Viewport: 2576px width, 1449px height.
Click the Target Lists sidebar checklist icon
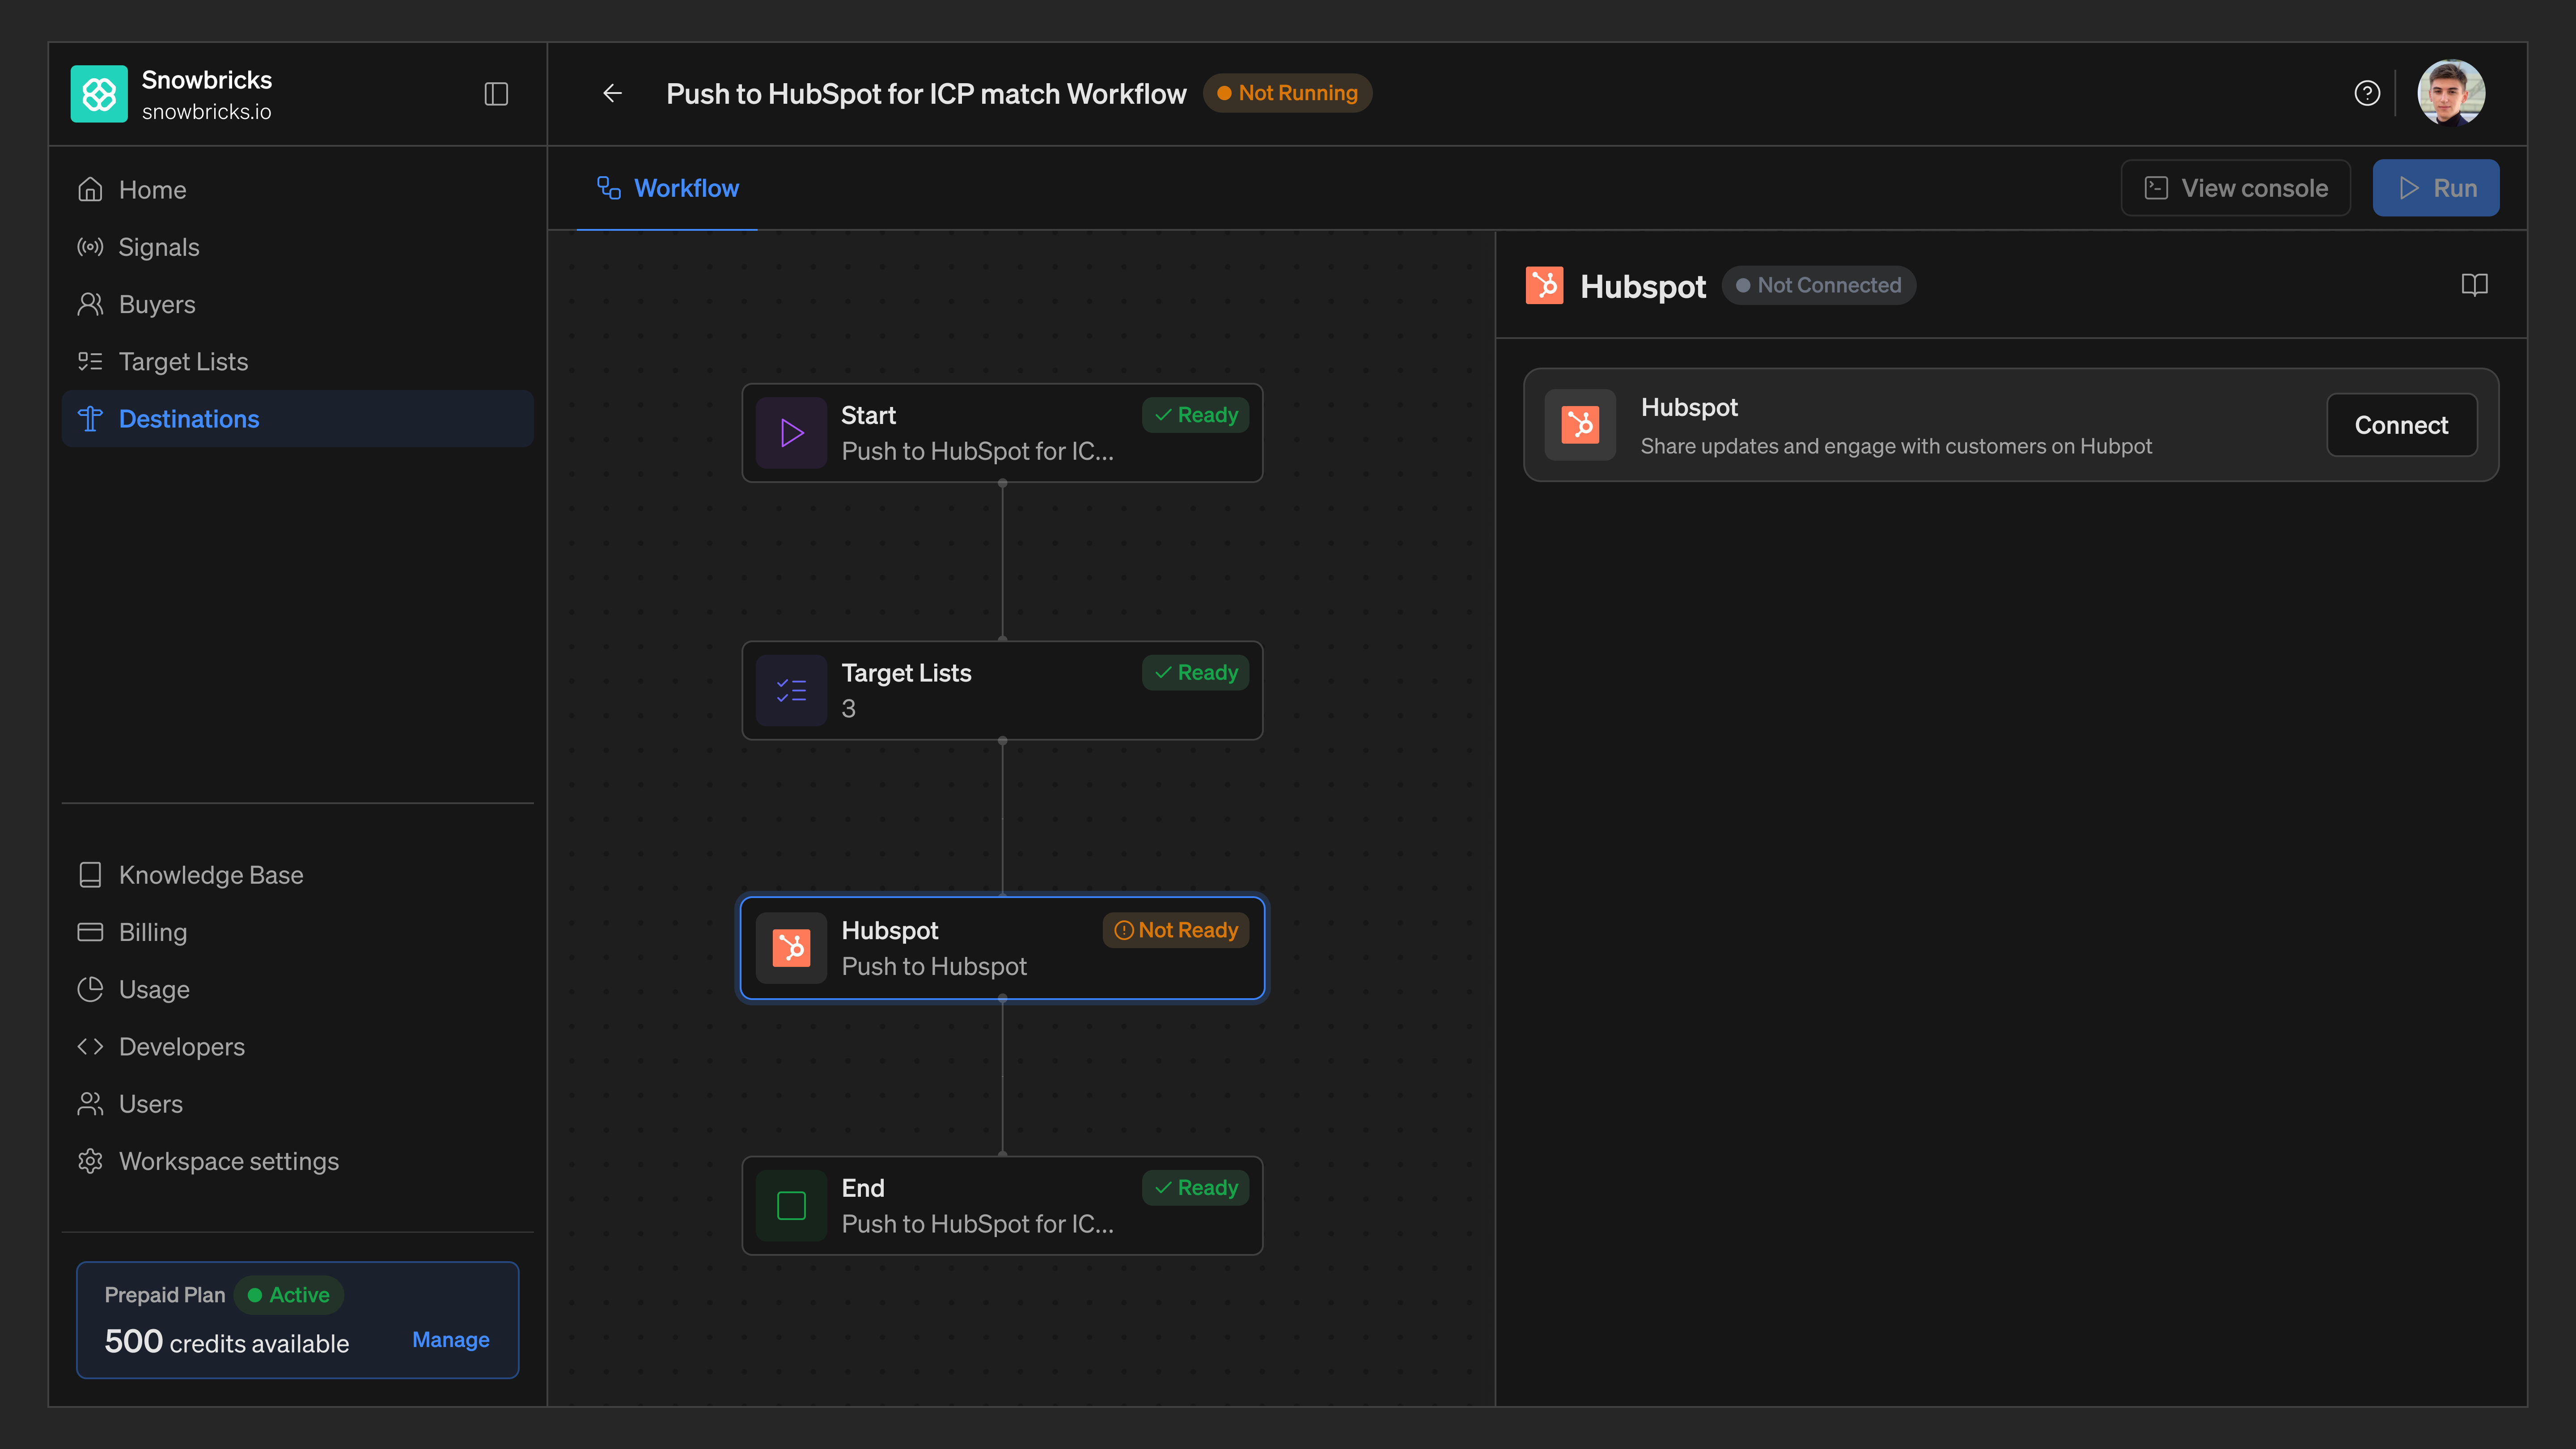(90, 362)
